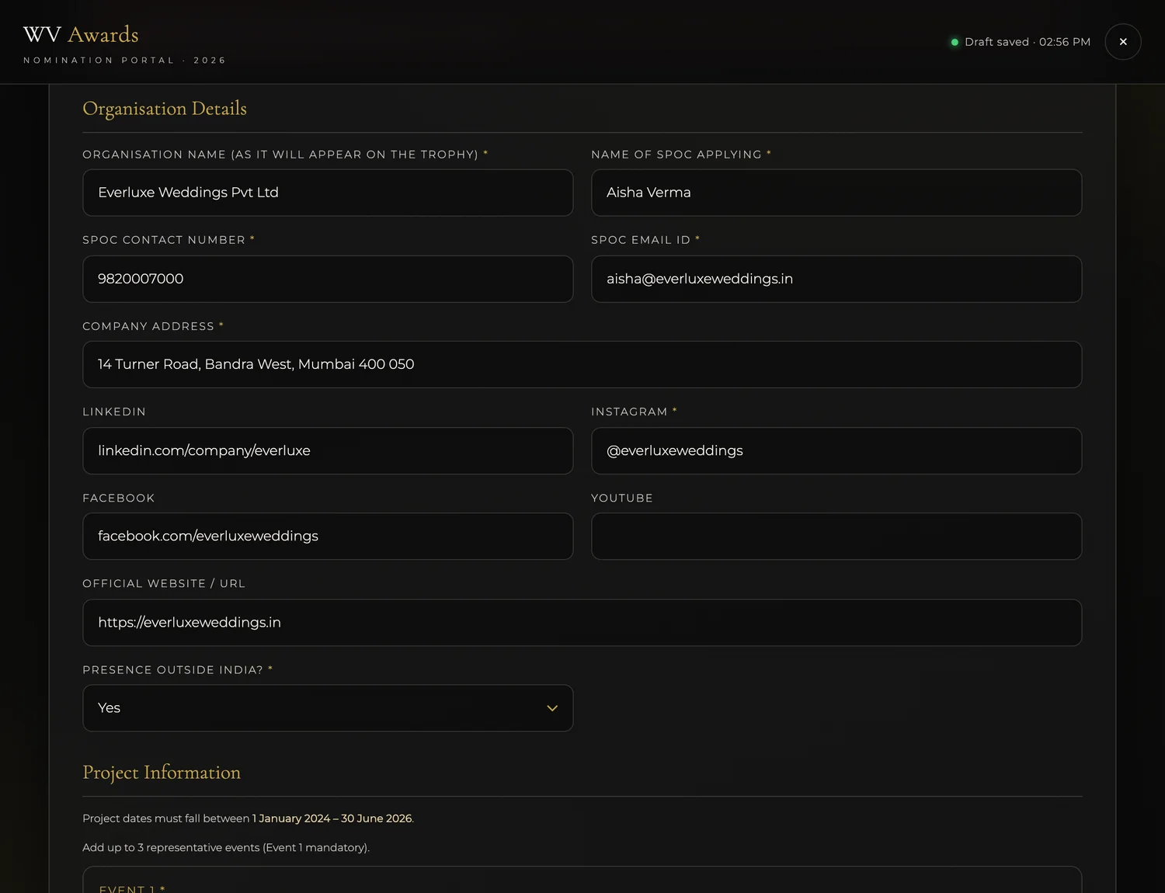Click the 'Add up to 3 representative events' note

(226, 847)
